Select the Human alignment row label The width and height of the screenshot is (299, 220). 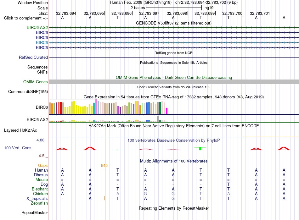tap(41, 170)
